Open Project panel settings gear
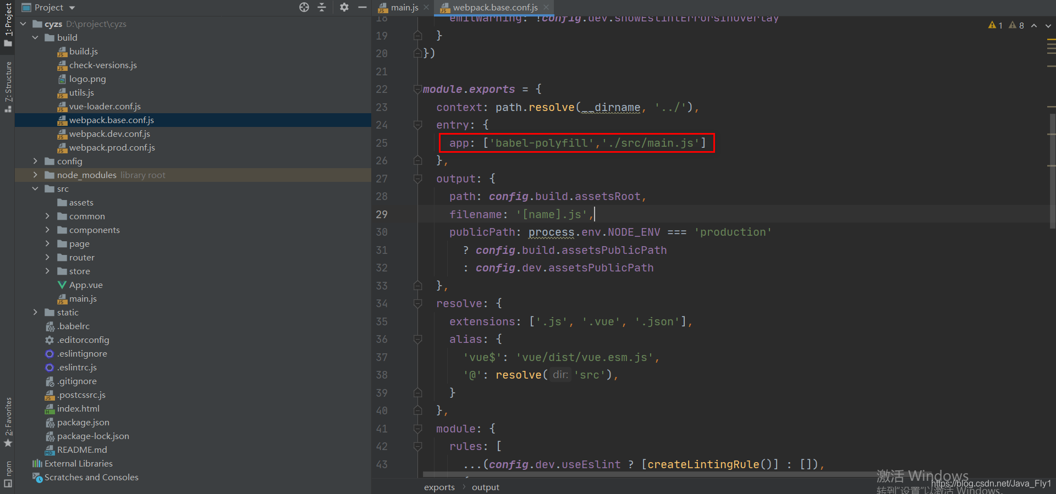This screenshot has height=494, width=1056. (344, 7)
